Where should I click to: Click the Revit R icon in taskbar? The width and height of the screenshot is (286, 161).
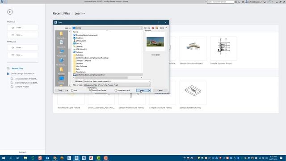pyautogui.click(x=76, y=158)
